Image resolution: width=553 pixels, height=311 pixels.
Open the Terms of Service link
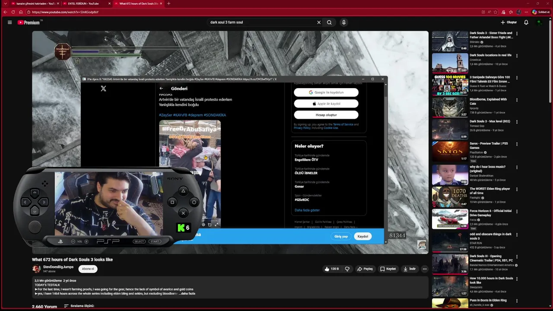pyautogui.click(x=343, y=124)
